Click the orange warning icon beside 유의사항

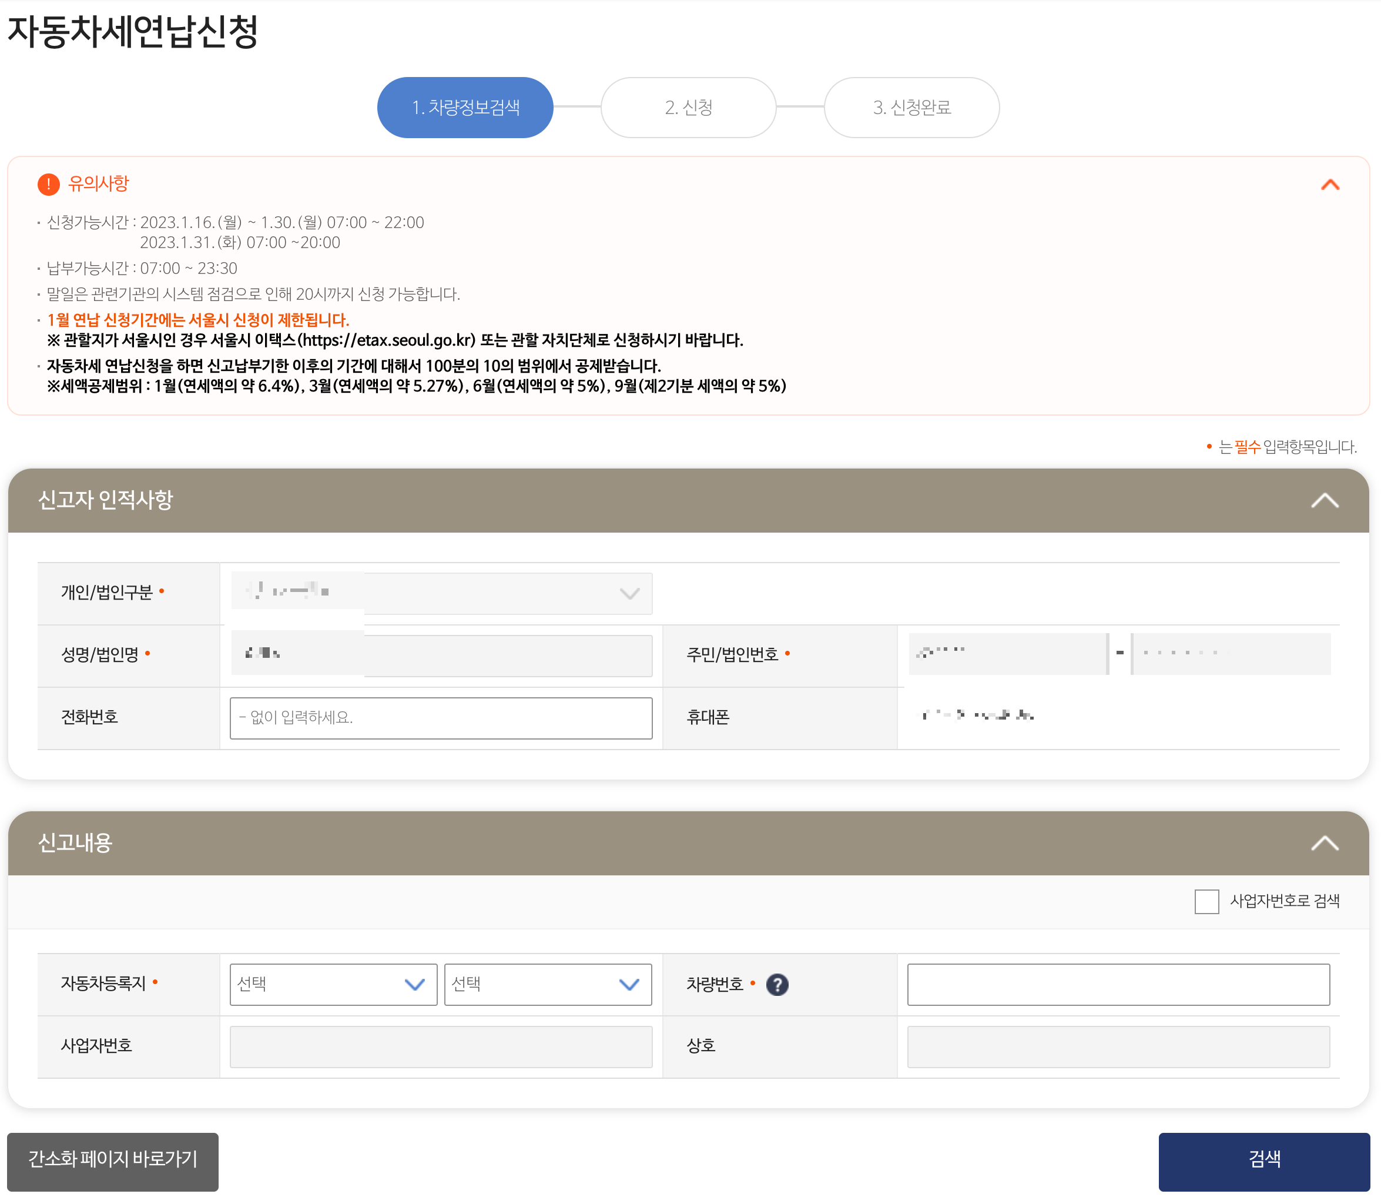coord(48,183)
